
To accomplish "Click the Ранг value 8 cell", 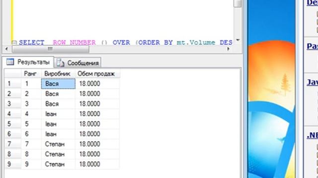I will click(31, 154).
